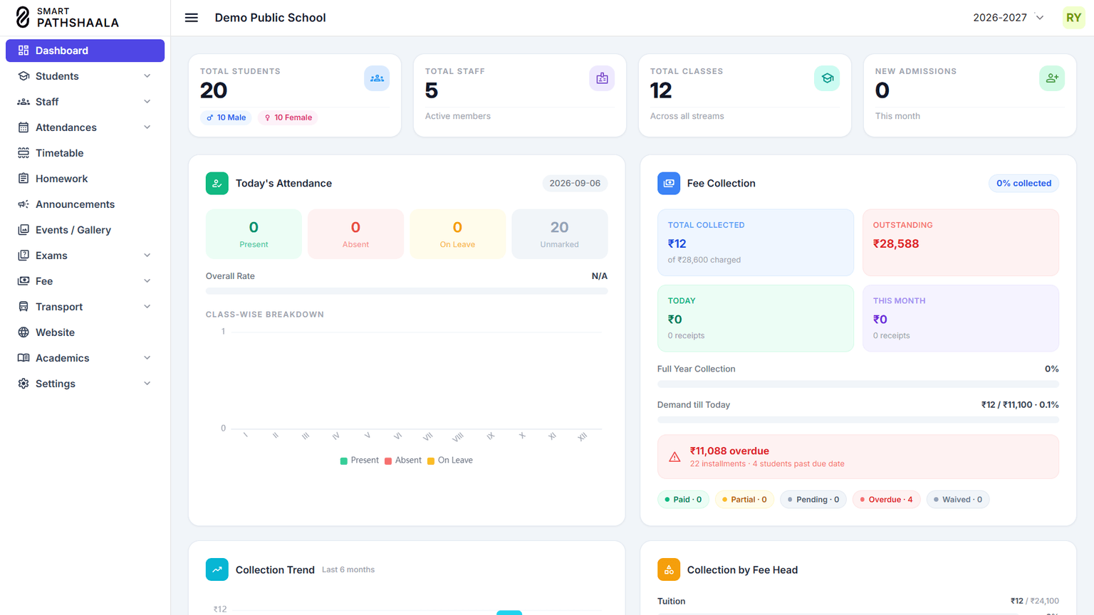Screen dimensions: 1094x615
Task: Click the Homework sidebar icon
Action: [24, 179]
